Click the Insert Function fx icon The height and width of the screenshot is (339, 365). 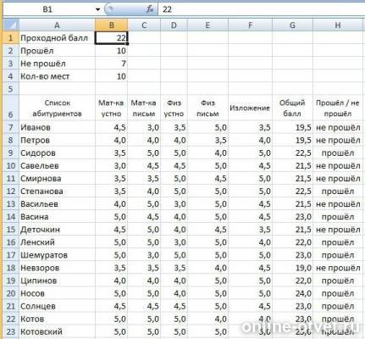tap(150, 9)
